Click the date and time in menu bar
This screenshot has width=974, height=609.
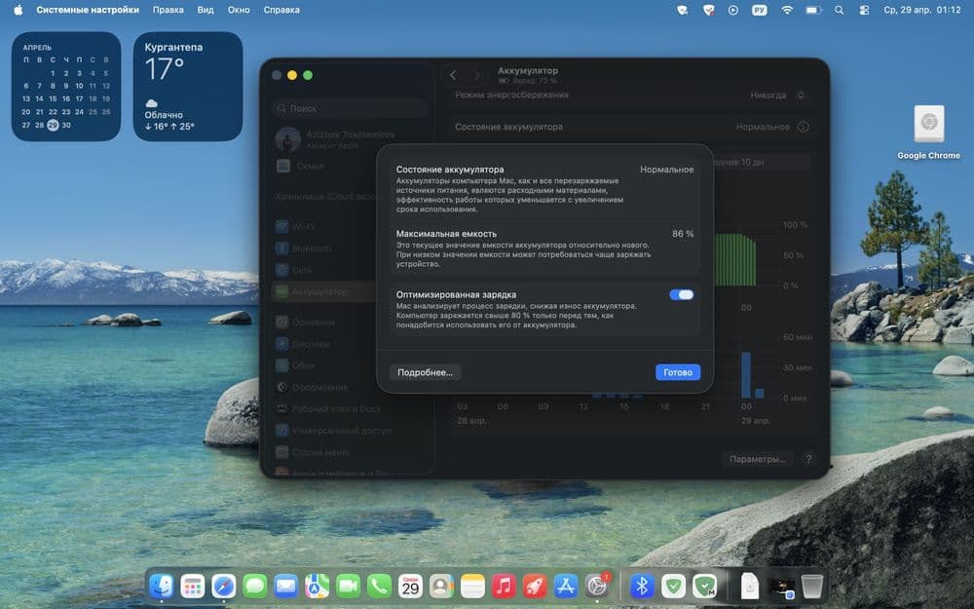pos(921,10)
